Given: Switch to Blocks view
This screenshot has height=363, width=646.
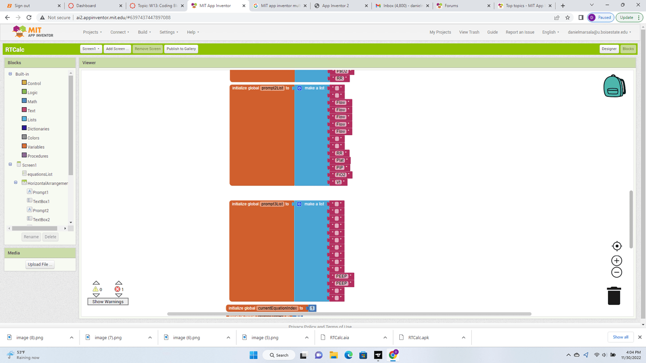Looking at the screenshot, I should 628,49.
